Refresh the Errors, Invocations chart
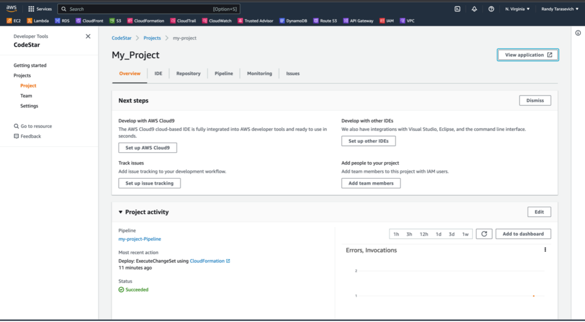 (484, 234)
